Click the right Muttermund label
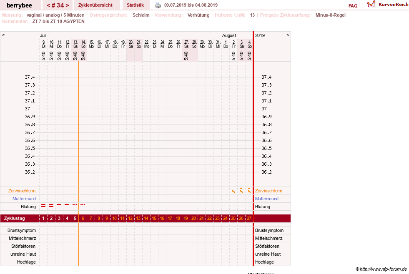Image resolution: width=409 pixels, height=274 pixels. (x=266, y=199)
